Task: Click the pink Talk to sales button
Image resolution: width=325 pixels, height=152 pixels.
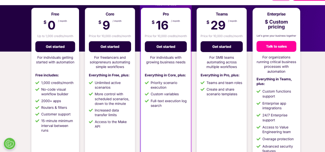Action: point(276,46)
